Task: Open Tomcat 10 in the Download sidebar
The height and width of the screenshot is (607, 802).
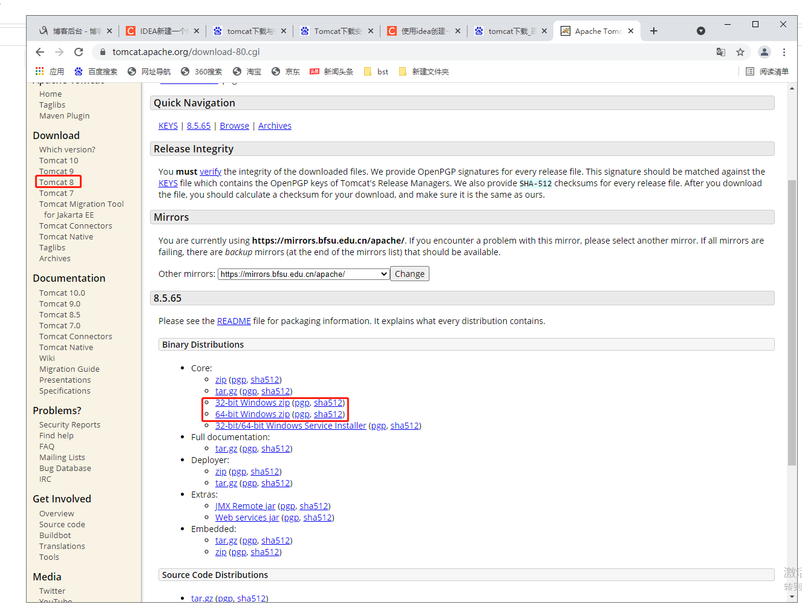Action: [x=59, y=160]
